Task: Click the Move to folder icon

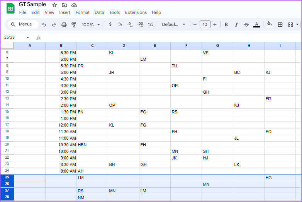Action: [64, 5]
